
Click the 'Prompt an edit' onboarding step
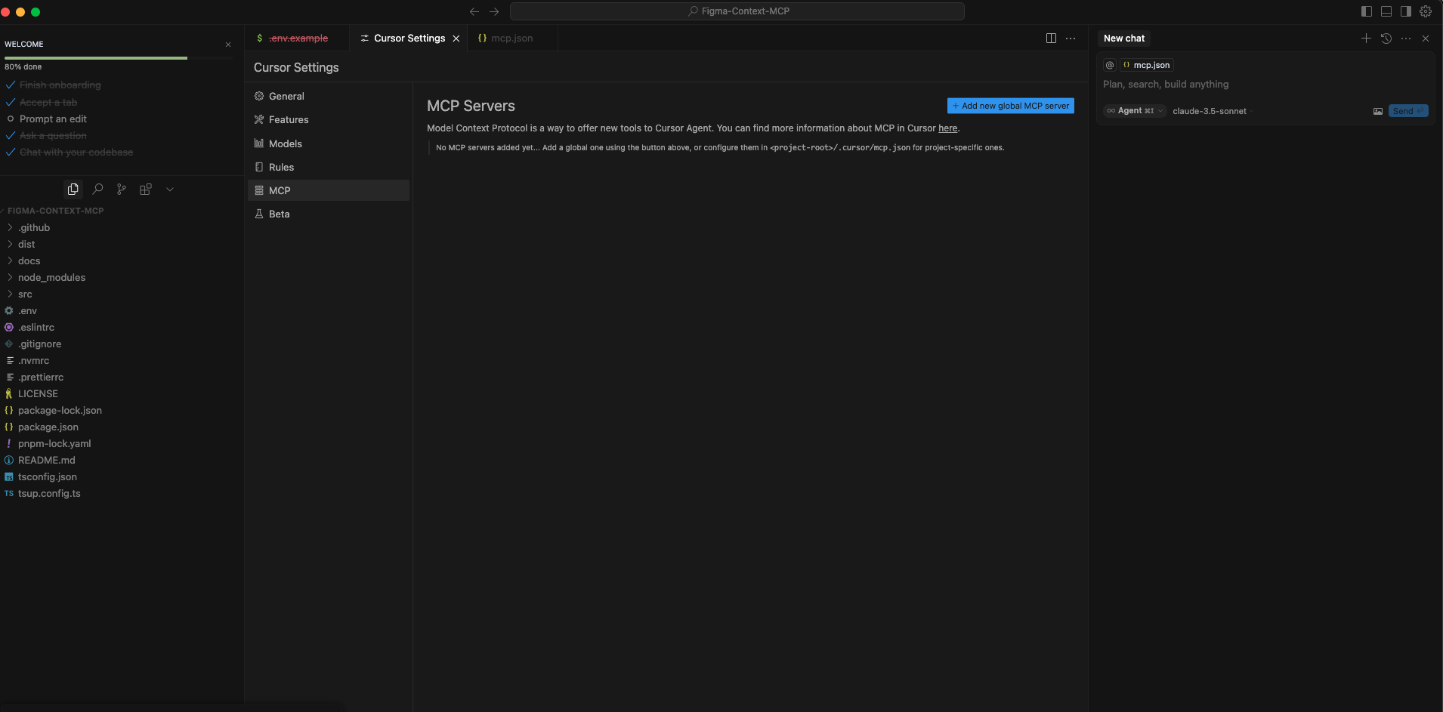[x=53, y=119]
